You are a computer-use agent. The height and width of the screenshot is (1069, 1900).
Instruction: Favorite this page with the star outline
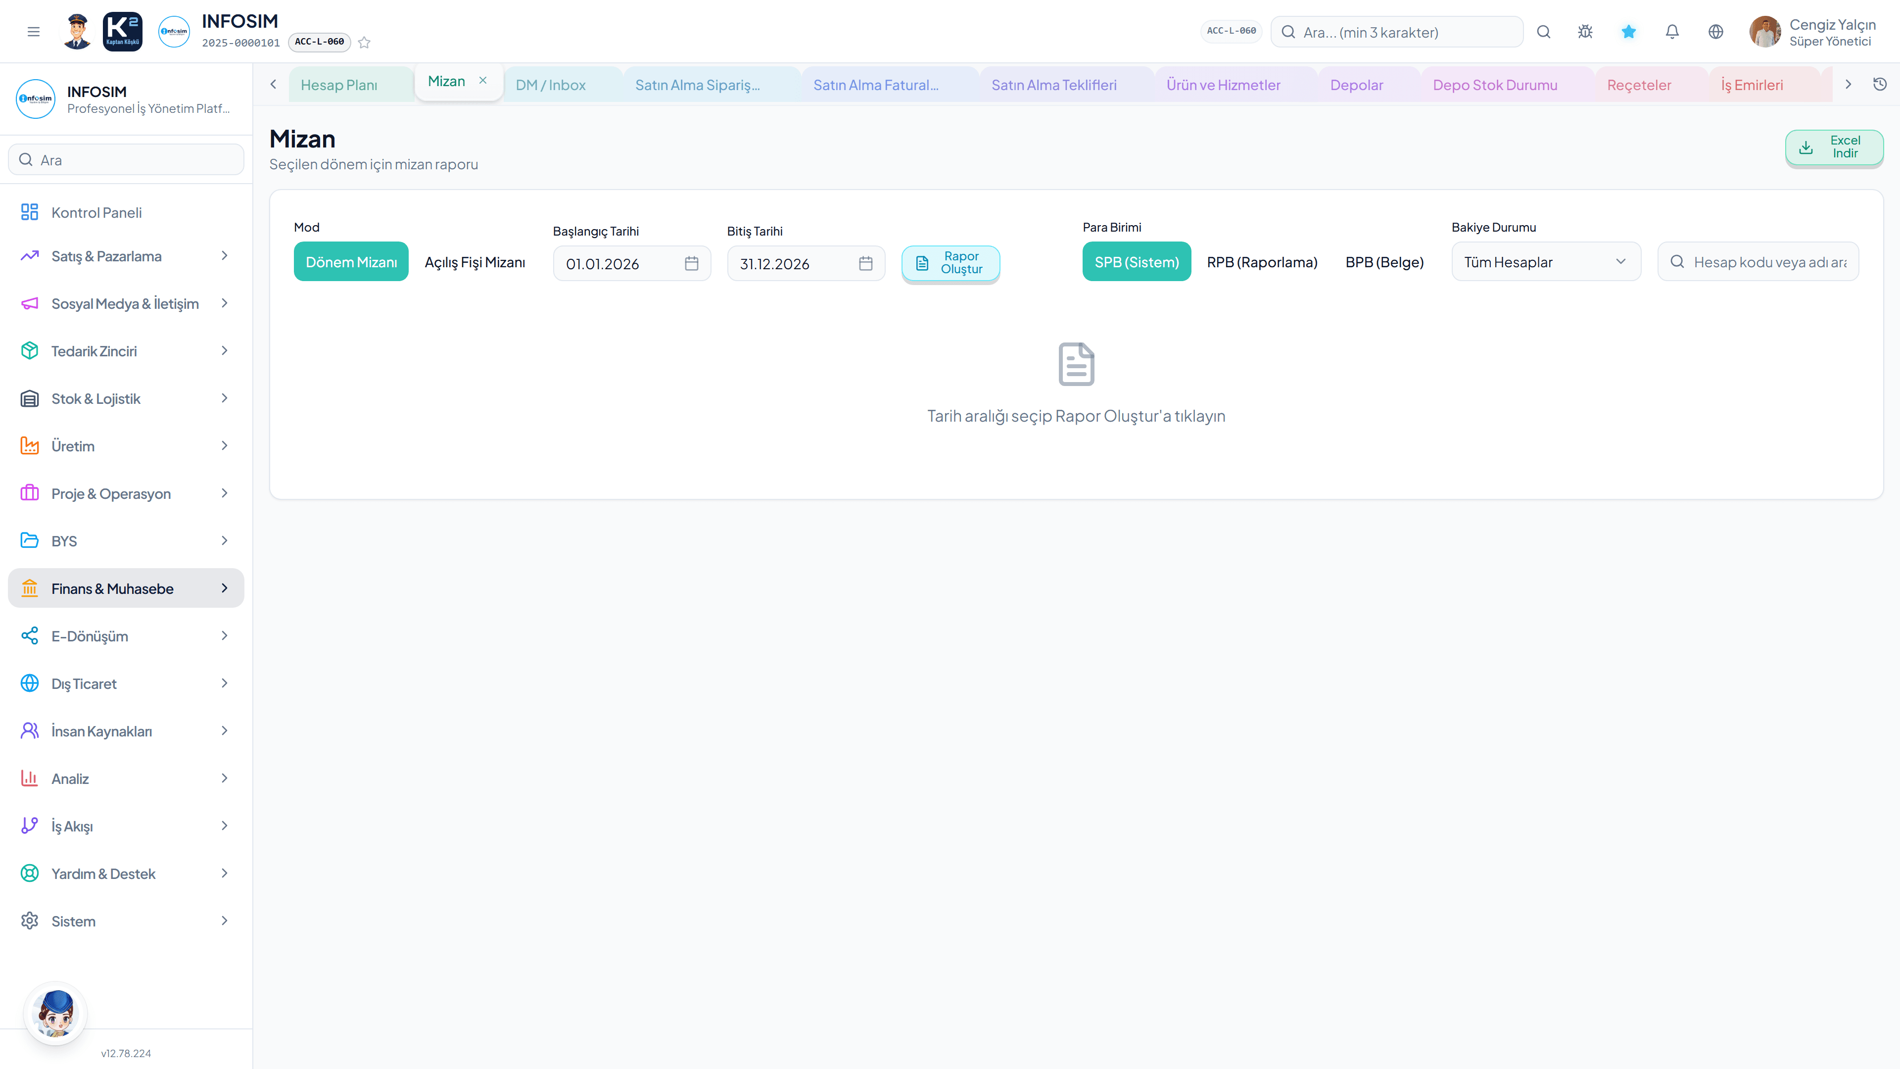pyautogui.click(x=364, y=43)
